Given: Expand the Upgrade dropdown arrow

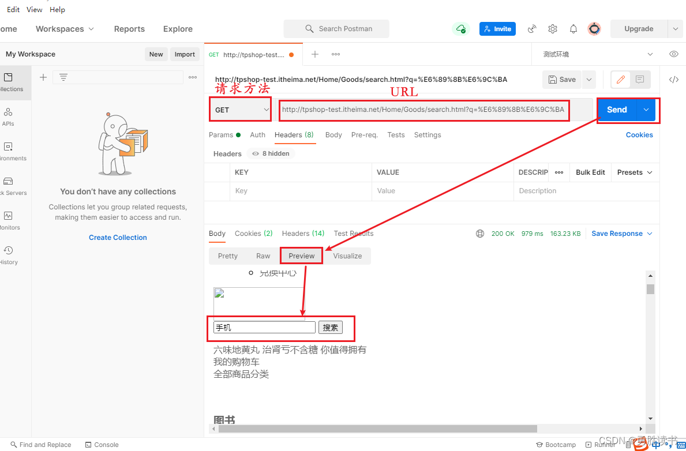Looking at the screenshot, I should [674, 29].
